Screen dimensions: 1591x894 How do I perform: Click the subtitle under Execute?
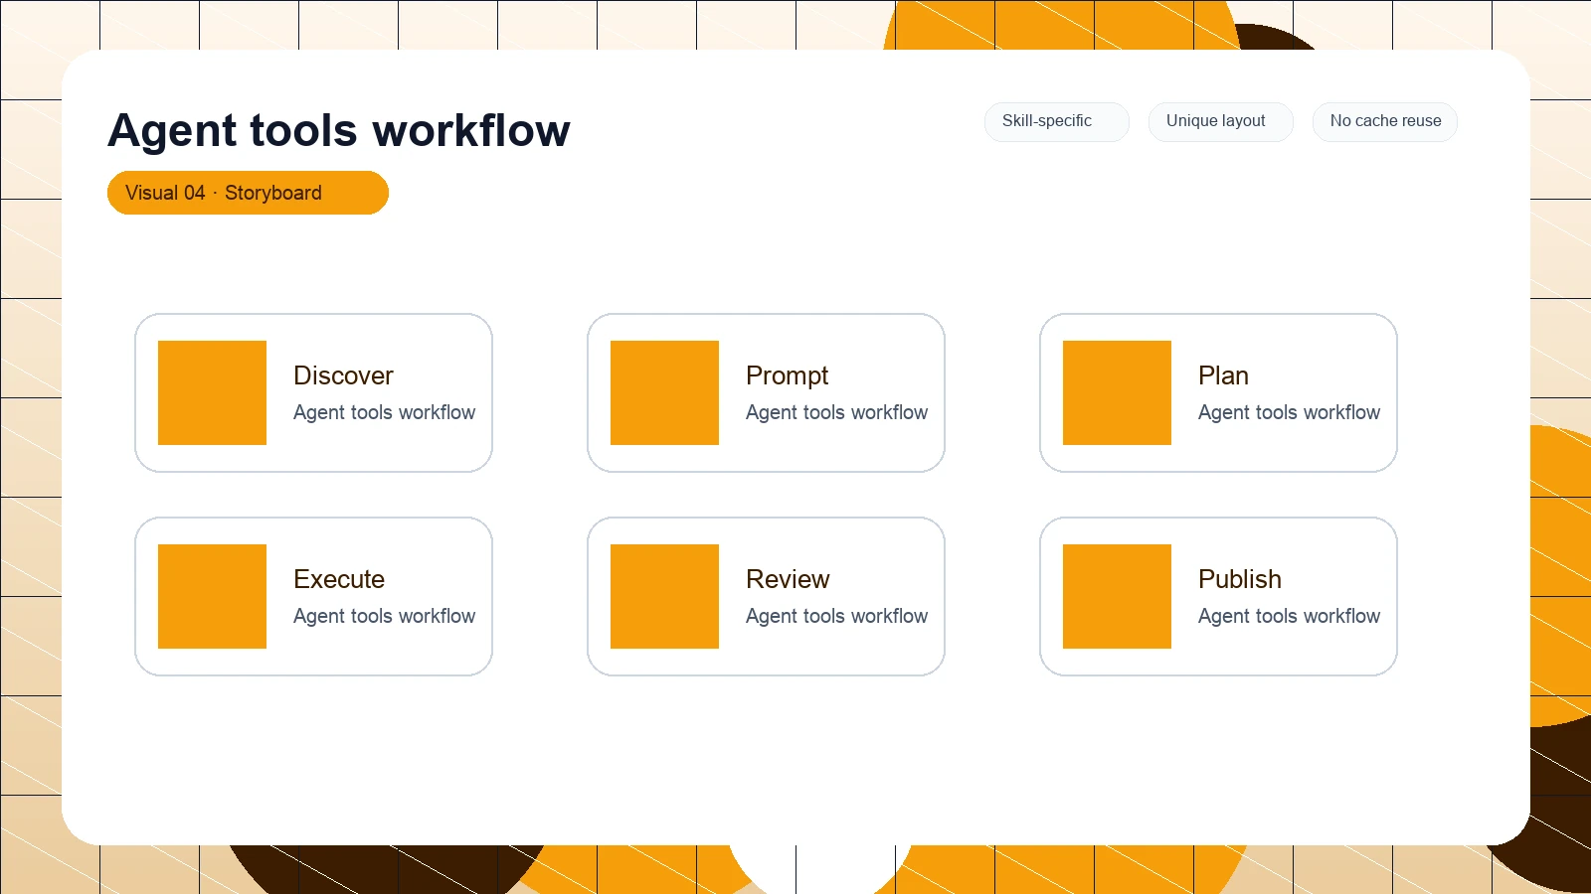[384, 616]
